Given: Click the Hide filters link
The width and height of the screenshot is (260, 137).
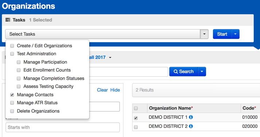Looking at the screenshot, I should pyautogui.click(x=115, y=90).
